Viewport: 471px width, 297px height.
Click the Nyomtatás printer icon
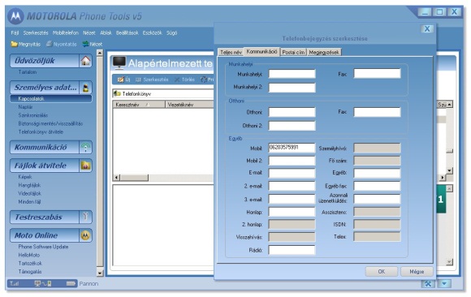(50, 44)
